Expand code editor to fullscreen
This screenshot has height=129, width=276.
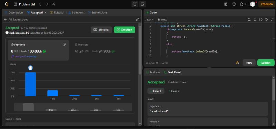pyautogui.click(x=272, y=20)
